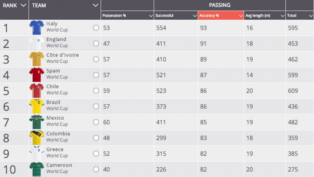Click Colombia's yellow and black jersey icon
The width and height of the screenshot is (314, 177).
(x=36, y=138)
